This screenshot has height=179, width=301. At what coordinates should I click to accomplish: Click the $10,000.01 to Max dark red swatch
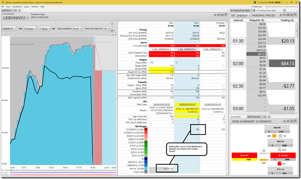[146, 130]
